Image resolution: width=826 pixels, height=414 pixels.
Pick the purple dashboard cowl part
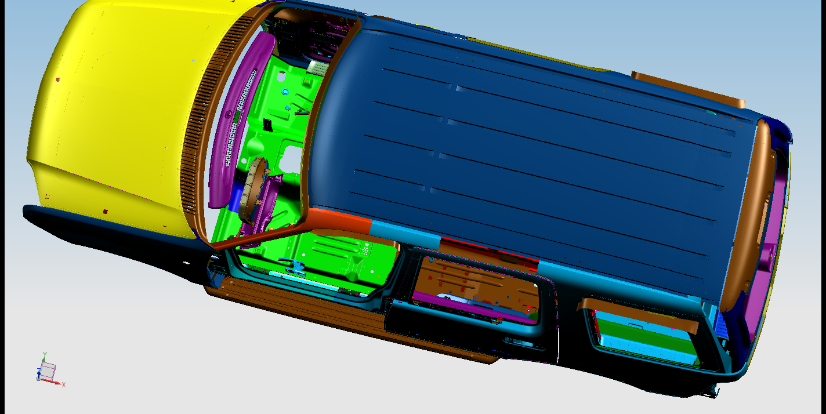coord(235,116)
